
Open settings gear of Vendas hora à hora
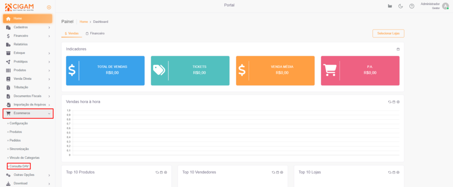(398, 102)
